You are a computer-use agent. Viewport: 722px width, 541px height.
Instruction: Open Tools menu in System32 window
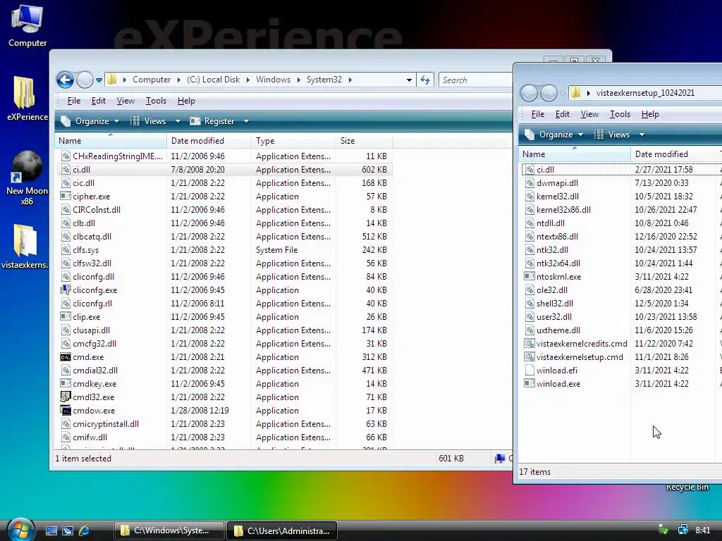click(156, 101)
